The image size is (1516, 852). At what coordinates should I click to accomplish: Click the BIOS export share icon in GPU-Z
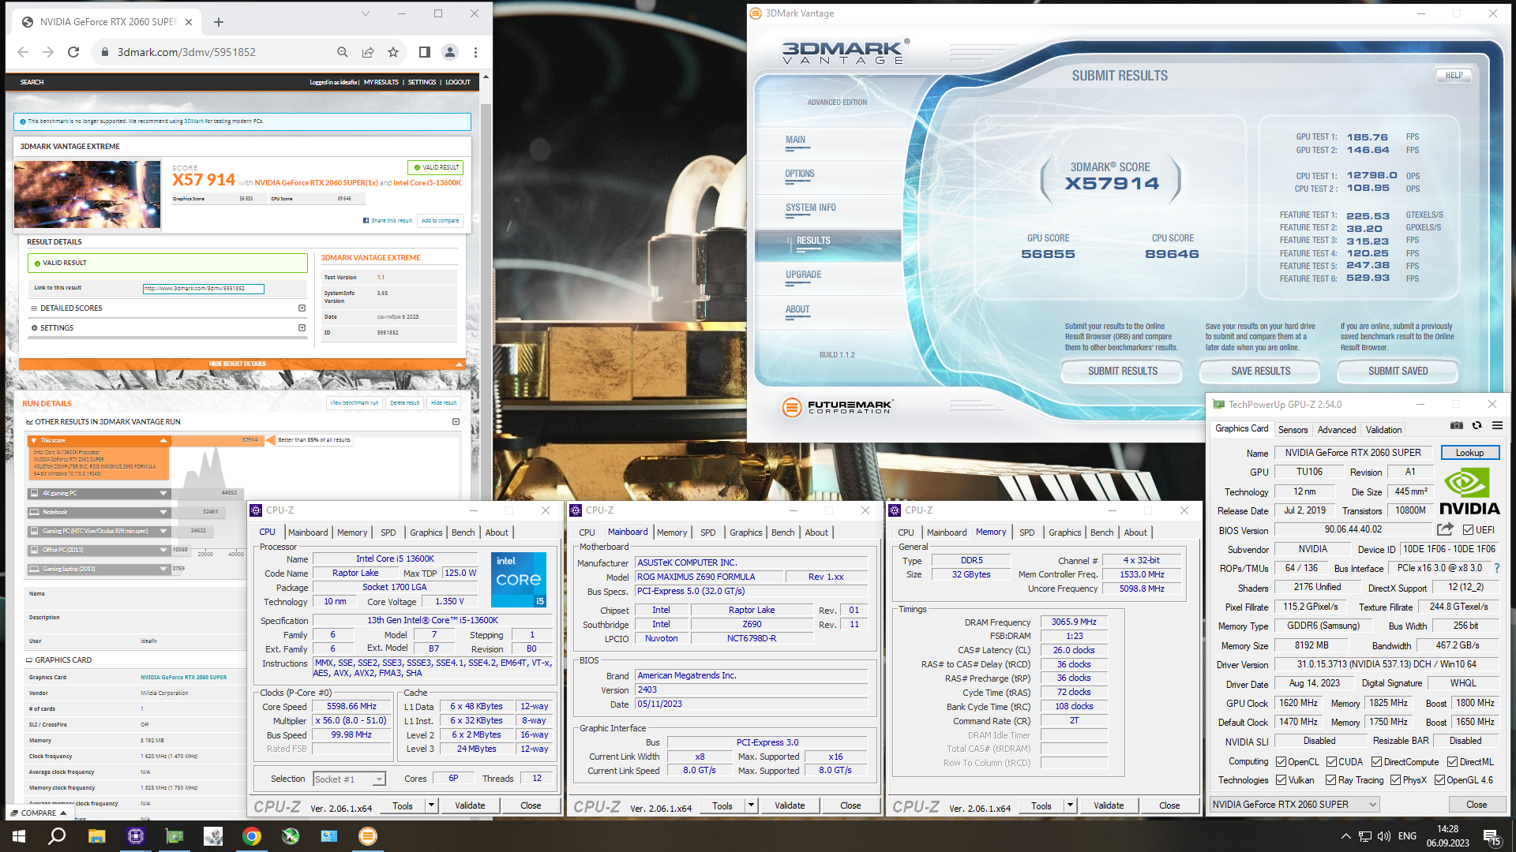1445,529
